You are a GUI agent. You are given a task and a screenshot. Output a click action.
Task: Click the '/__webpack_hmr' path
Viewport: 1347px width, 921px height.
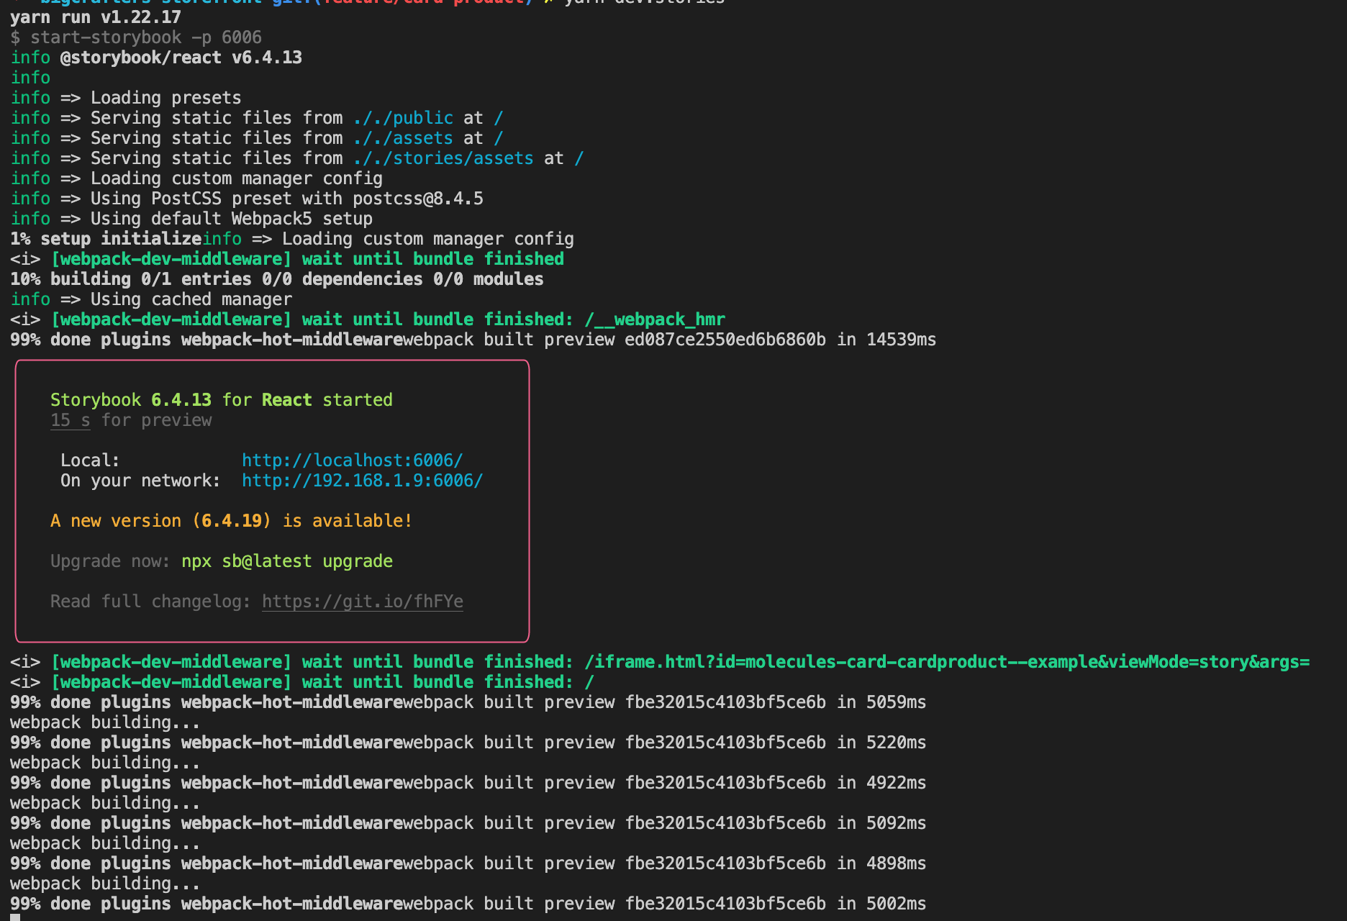[x=655, y=319]
